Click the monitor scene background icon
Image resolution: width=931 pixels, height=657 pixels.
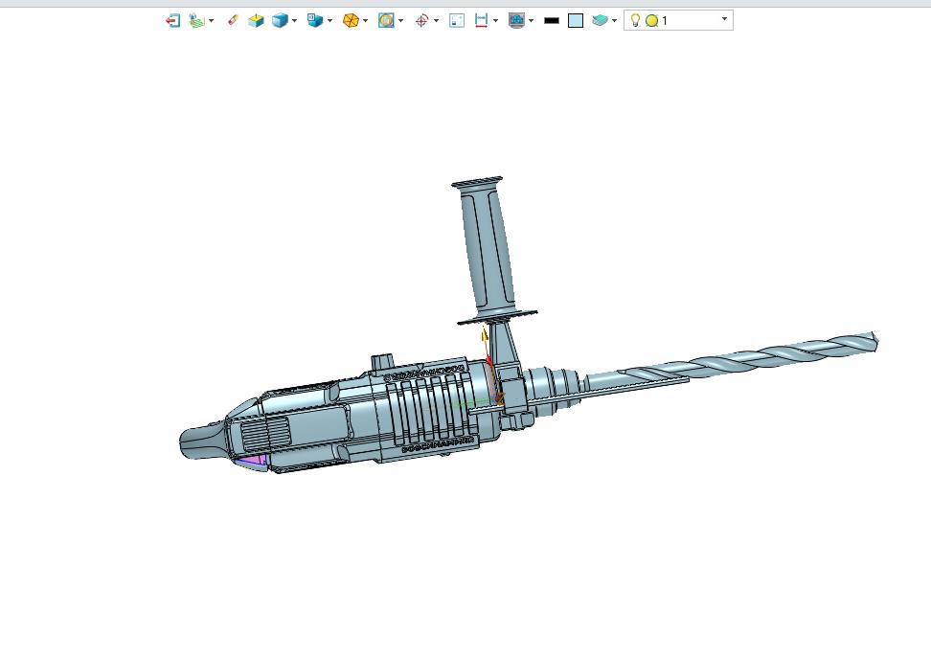516,21
